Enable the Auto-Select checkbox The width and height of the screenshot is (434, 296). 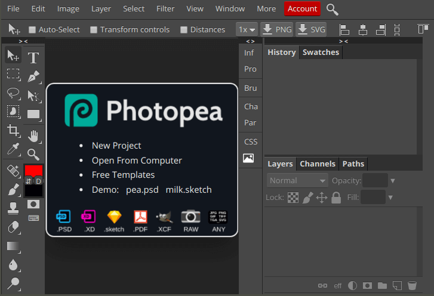point(32,30)
